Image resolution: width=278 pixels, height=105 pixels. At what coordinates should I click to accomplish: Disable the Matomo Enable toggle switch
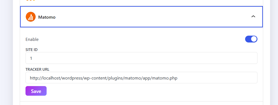(x=251, y=39)
